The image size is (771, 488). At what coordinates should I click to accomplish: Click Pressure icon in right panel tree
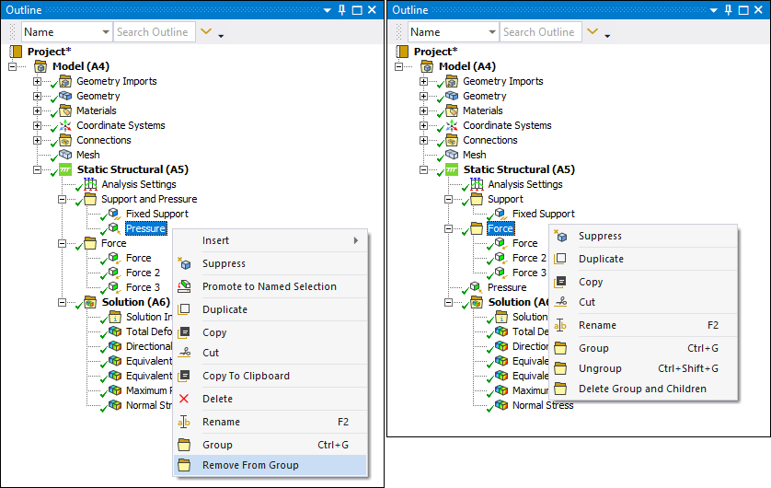pos(476,287)
